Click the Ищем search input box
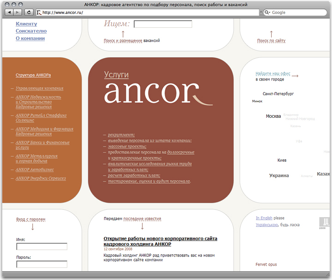The image size is (332, 280). (163, 24)
